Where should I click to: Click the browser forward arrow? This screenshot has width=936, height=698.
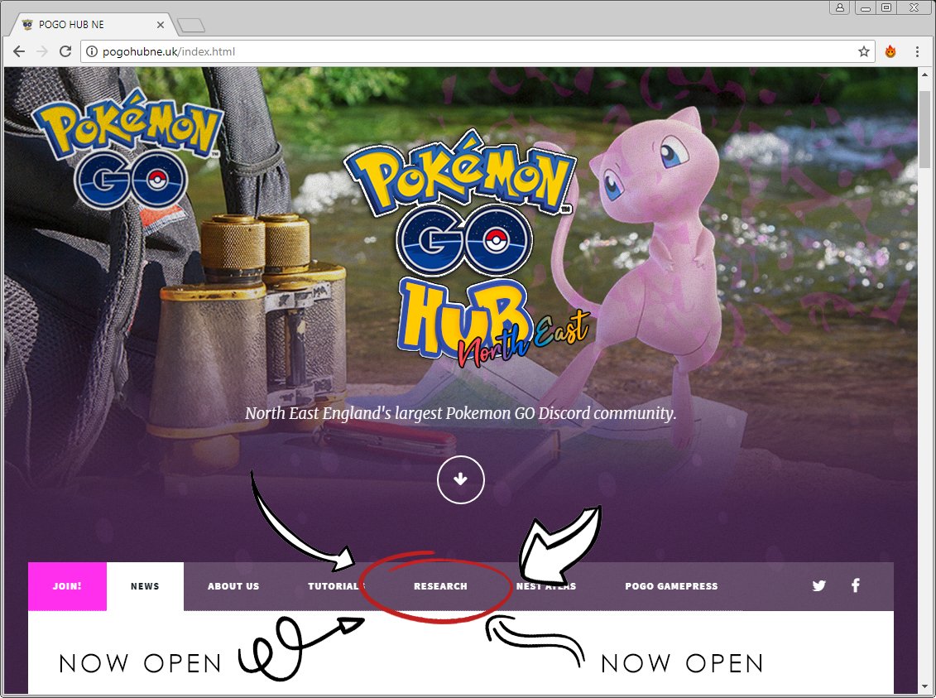(41, 51)
